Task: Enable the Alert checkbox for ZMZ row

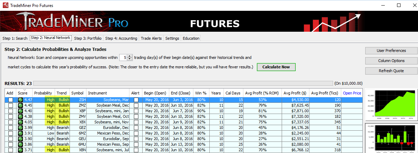Action: [x=136, y=105]
